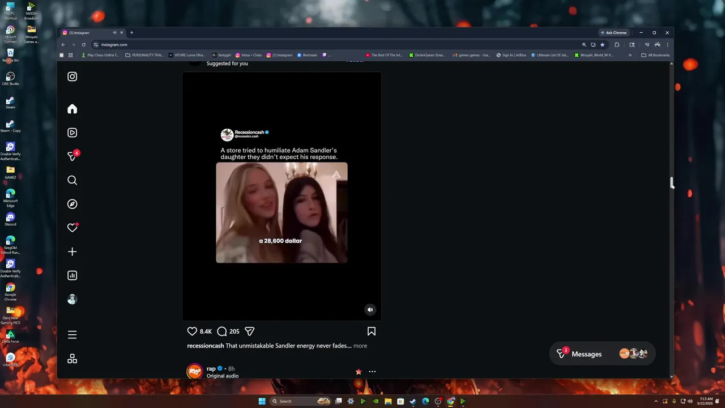The height and width of the screenshot is (408, 725).
Task: Open VITURE Luma Ultra bookmark
Action: [x=187, y=55]
